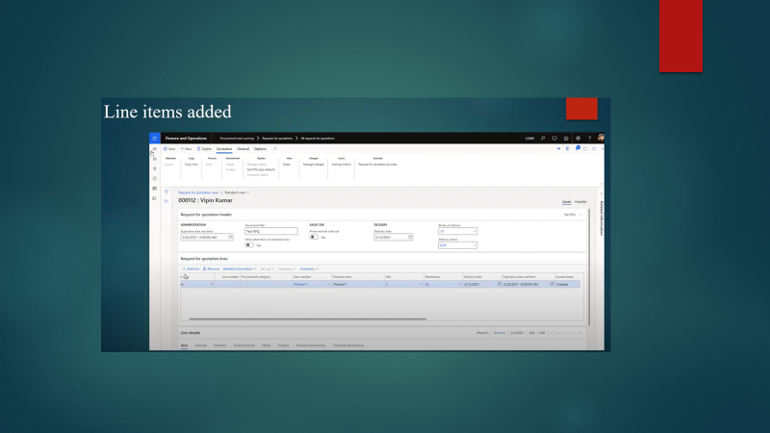
Task: Show the filter pane funnel icon
Action: pos(167,191)
